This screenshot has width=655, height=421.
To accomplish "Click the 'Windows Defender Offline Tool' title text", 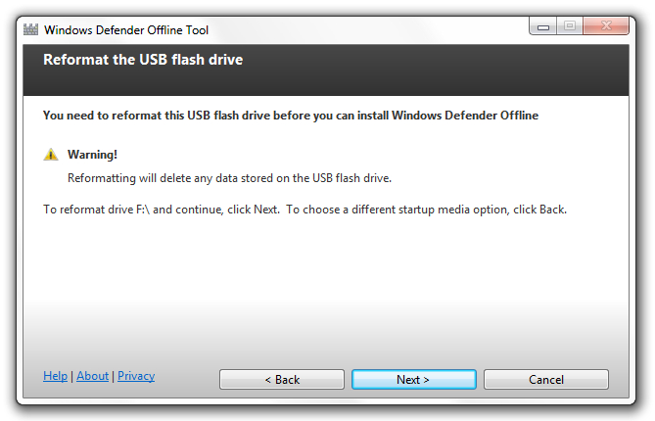I will 126,30.
